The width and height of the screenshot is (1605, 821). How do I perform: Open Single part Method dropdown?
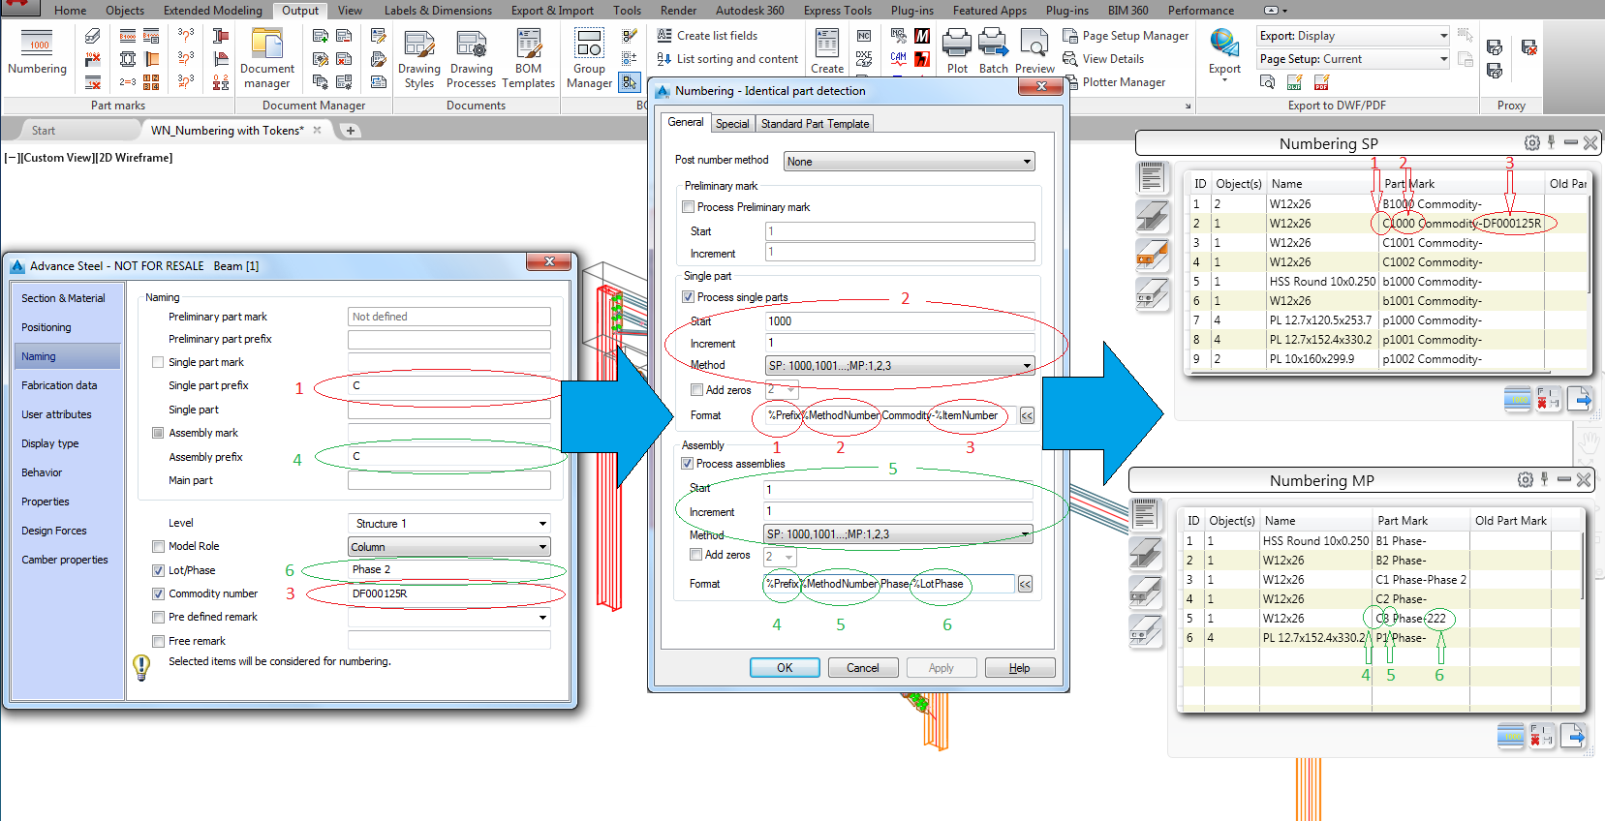click(900, 366)
